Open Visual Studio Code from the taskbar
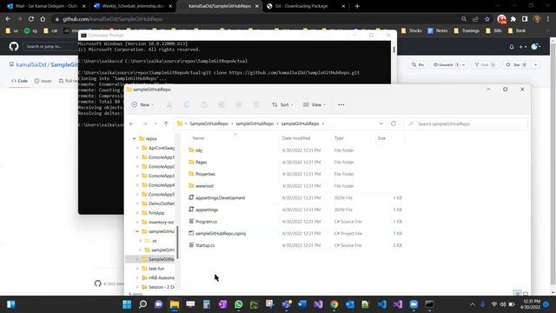 382,304
